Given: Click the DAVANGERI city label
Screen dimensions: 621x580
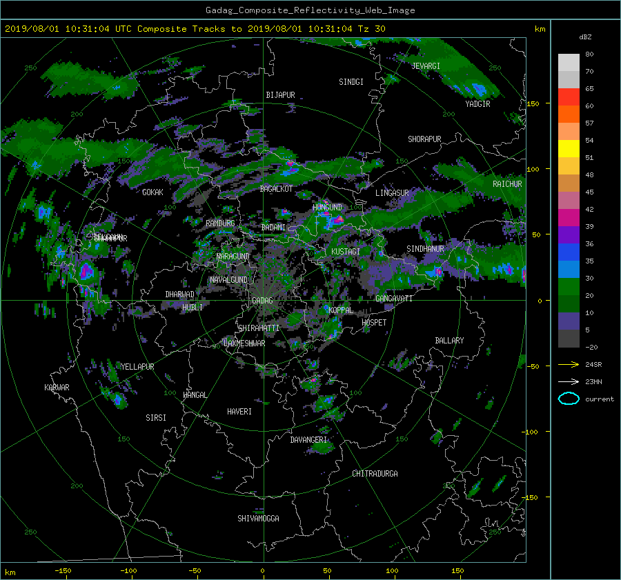Looking at the screenshot, I should [308, 440].
